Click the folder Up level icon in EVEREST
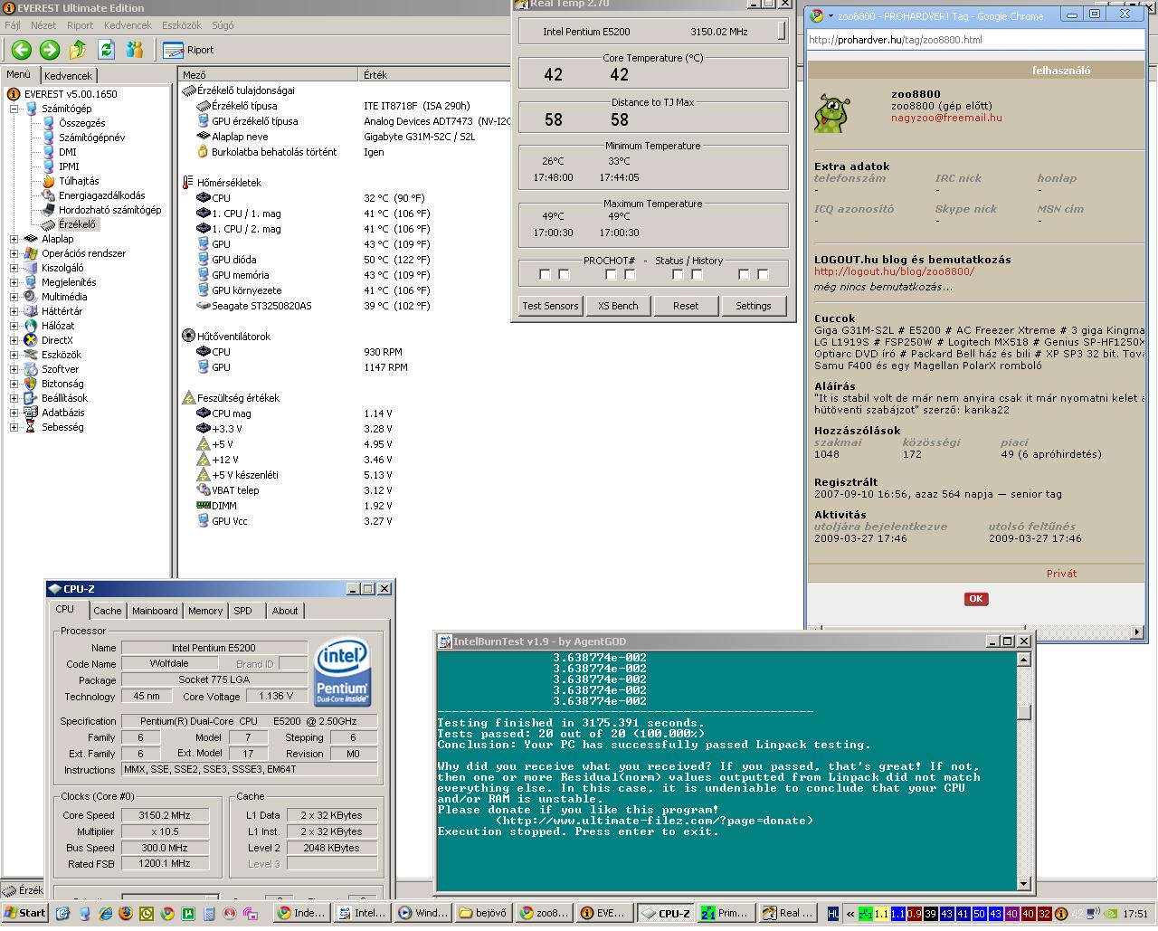 (x=78, y=50)
